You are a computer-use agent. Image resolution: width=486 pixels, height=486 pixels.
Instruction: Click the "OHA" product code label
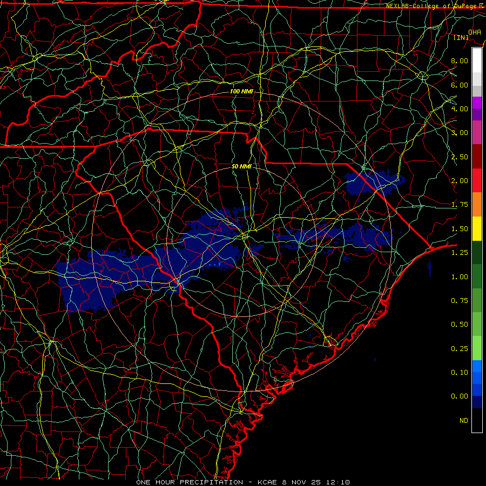point(475,32)
